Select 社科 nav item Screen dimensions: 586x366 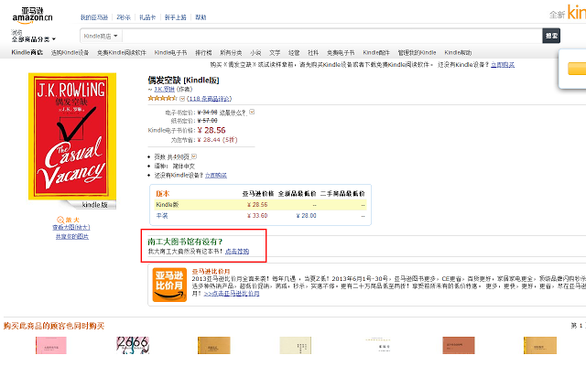[x=313, y=53]
